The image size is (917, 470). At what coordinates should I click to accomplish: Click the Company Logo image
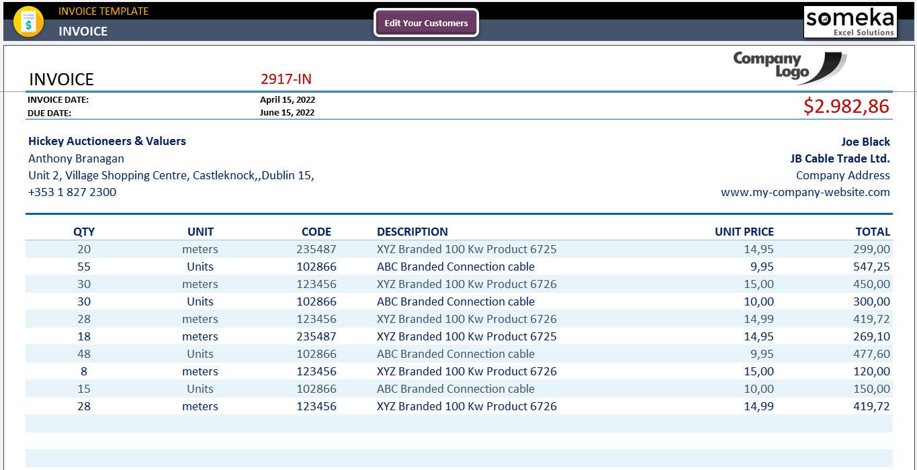(x=790, y=68)
